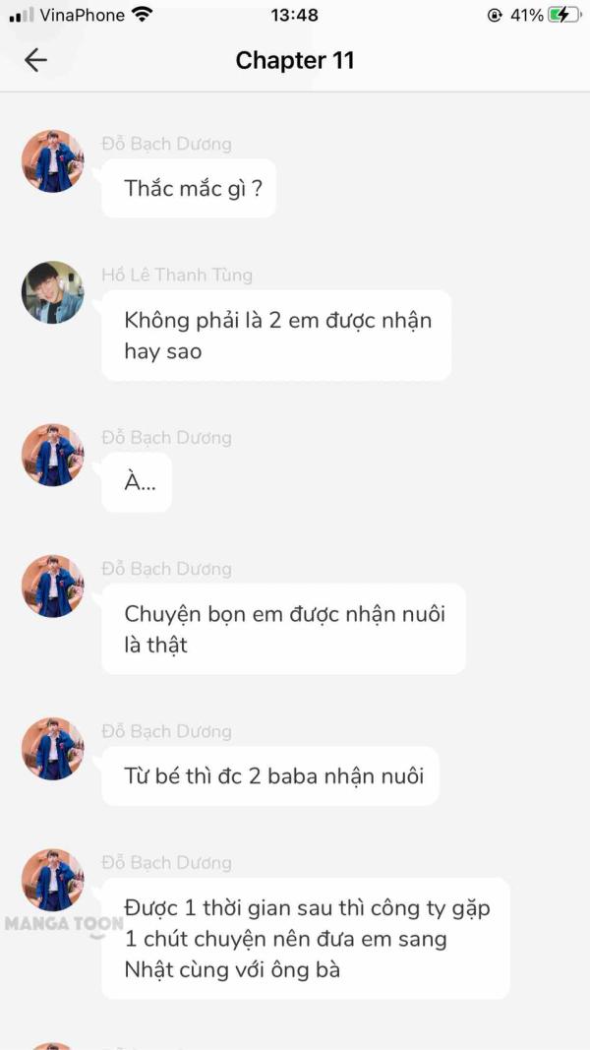Select the 'À...' chat bubble

pos(137,483)
